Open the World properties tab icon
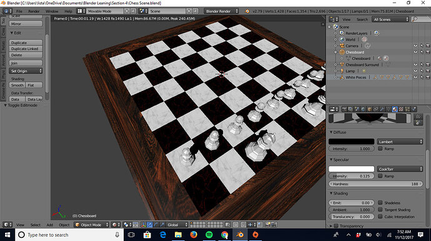 click(x=363, y=109)
